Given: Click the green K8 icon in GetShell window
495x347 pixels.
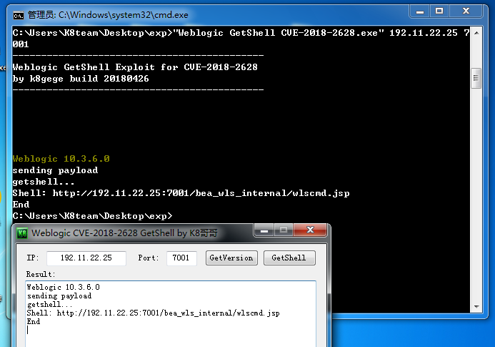Looking at the screenshot, I should tap(22, 233).
